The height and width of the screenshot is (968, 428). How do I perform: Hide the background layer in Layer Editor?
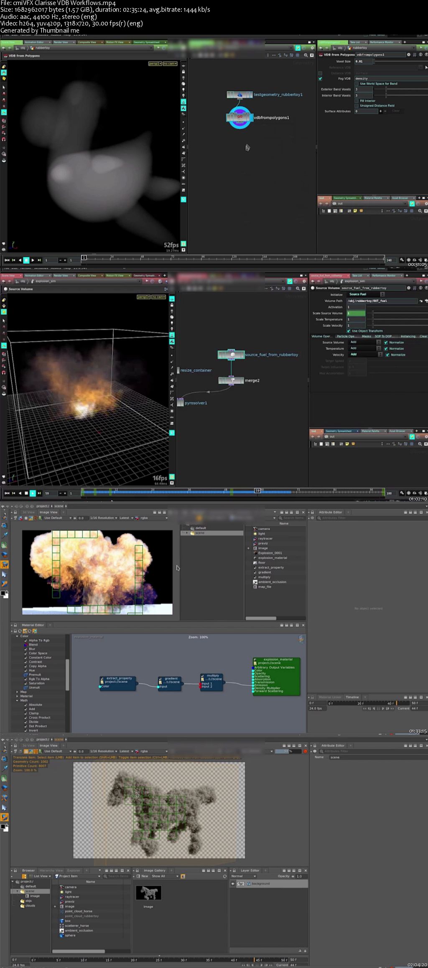click(233, 884)
